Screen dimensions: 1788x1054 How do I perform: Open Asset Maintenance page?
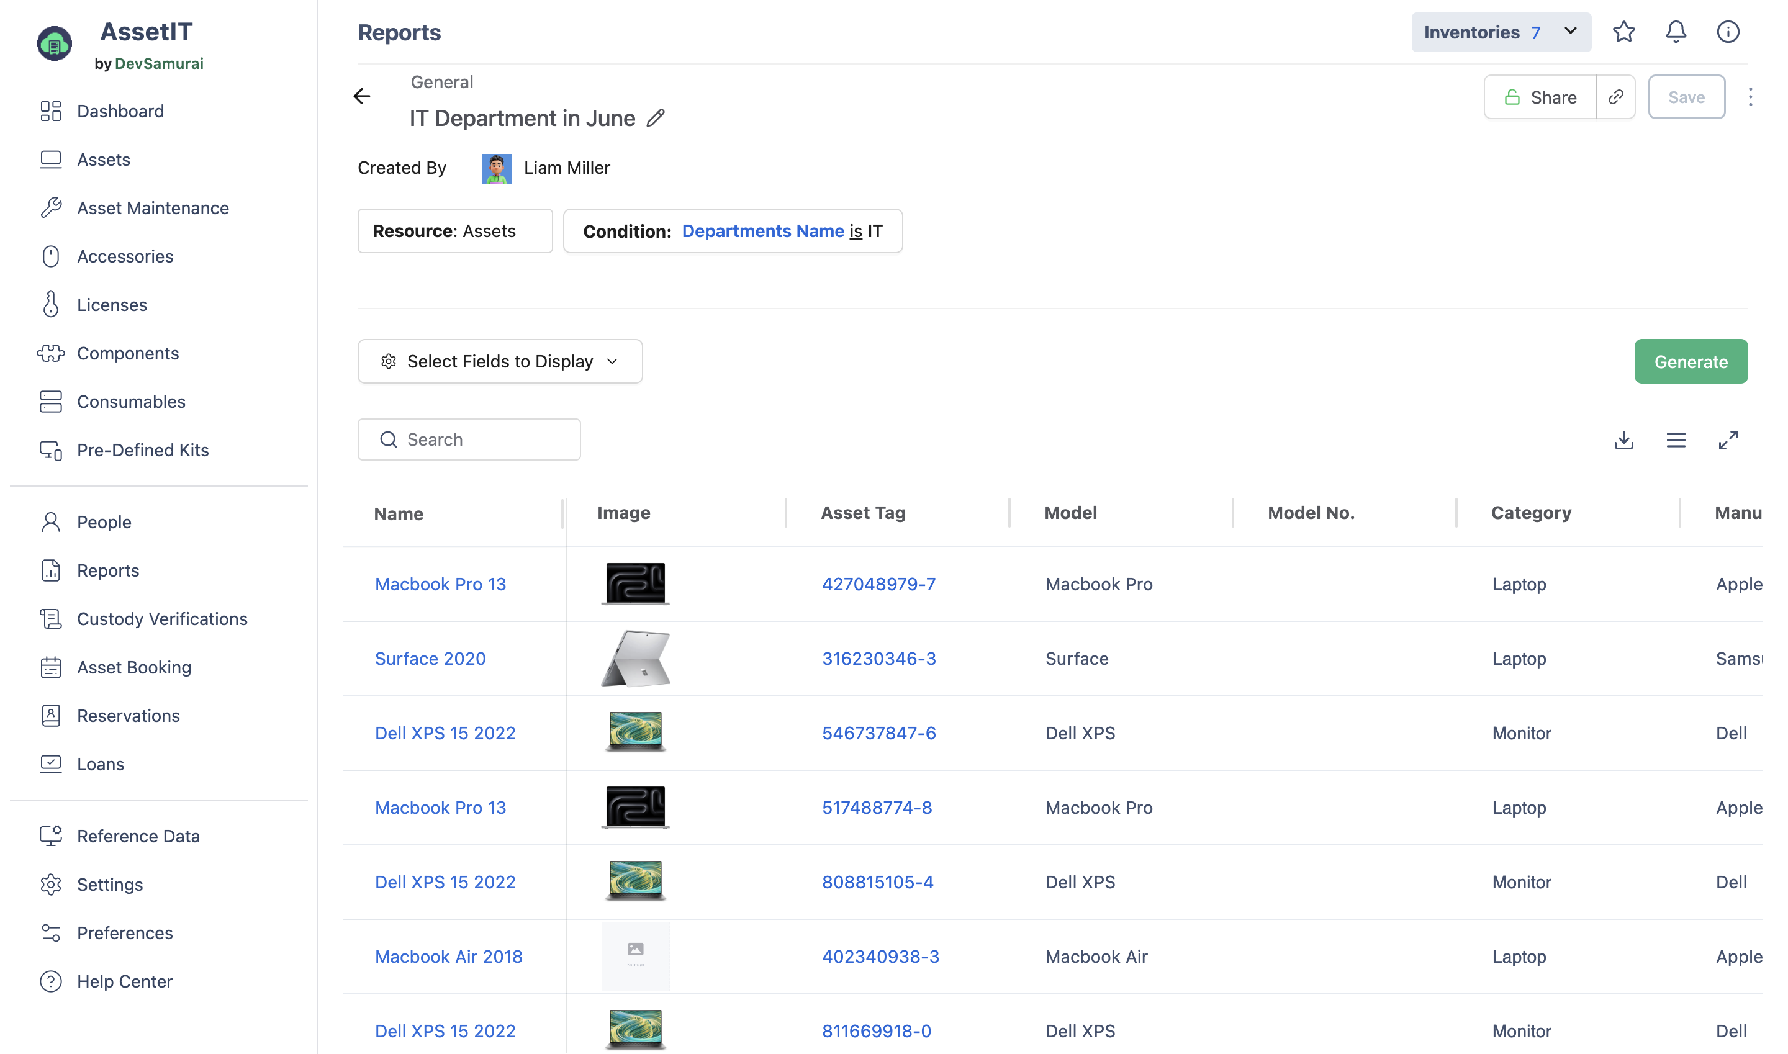[x=153, y=208]
